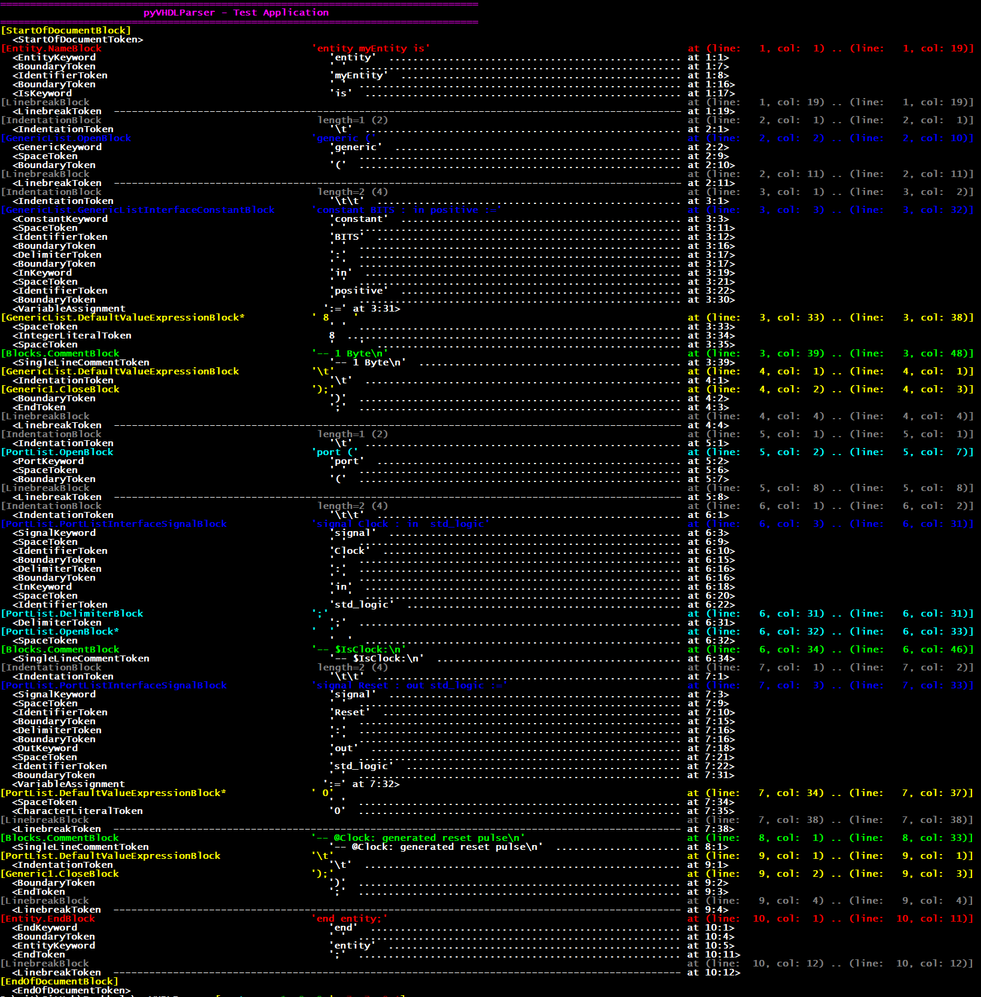Select the '<IsKeyword' token row label
This screenshot has width=981, height=997.
(42, 93)
